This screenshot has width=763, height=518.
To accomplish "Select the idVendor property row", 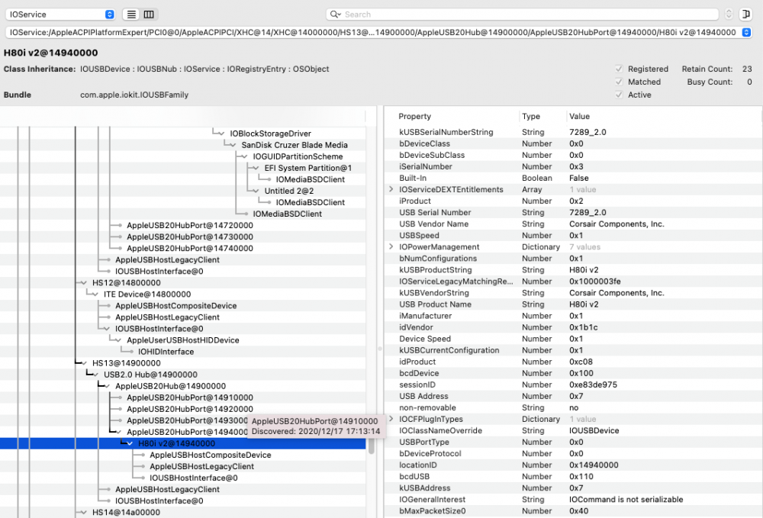I will click(x=573, y=327).
